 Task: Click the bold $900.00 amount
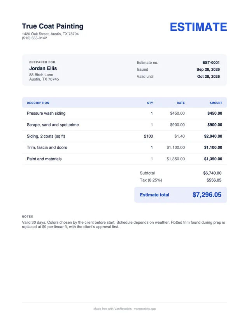[215, 125]
